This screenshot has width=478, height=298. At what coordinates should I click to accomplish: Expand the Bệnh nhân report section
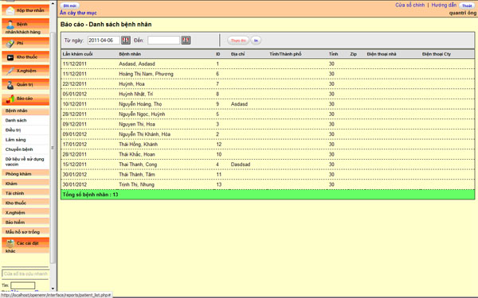[x=25, y=110]
